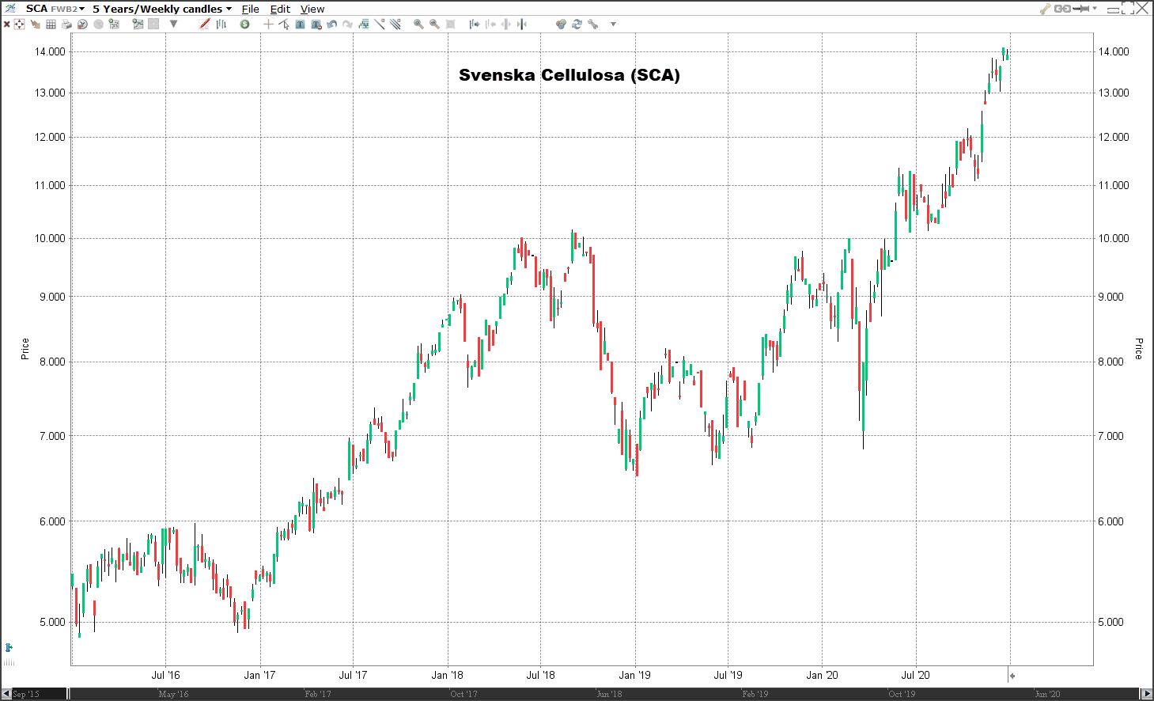Select the crosshair plus cursor tool
The width and height of the screenshot is (1154, 701).
[268, 25]
